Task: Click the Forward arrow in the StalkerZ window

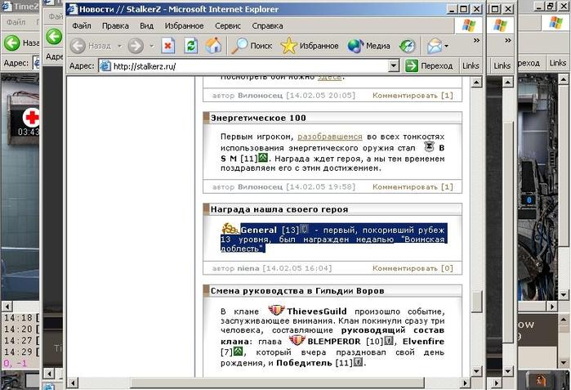Action: 136,46
